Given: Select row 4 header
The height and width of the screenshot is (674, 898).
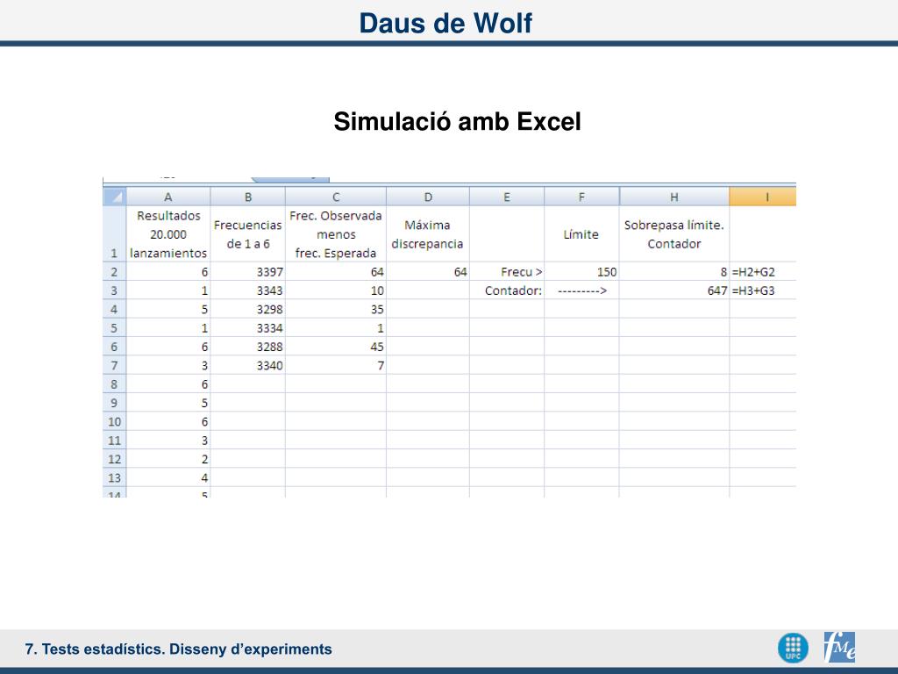Looking at the screenshot, I should pos(115,310).
